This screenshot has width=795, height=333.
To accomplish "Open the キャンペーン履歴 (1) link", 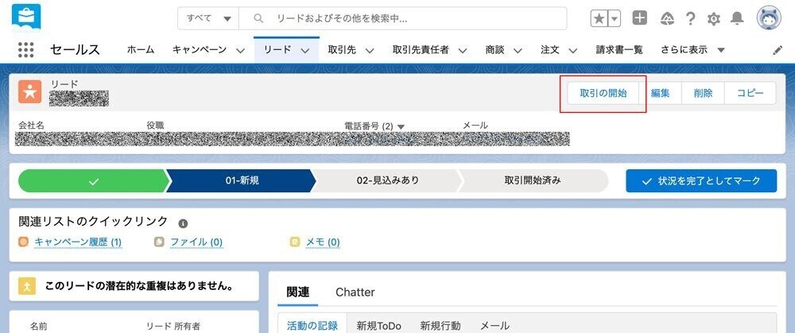I will pos(78,242).
